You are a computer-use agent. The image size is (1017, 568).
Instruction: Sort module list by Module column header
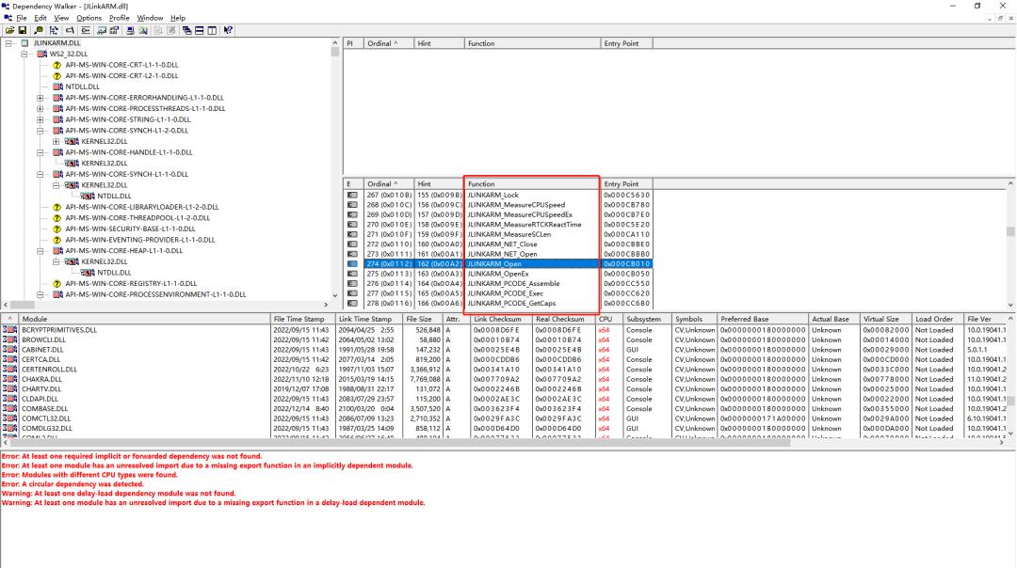tap(144, 319)
